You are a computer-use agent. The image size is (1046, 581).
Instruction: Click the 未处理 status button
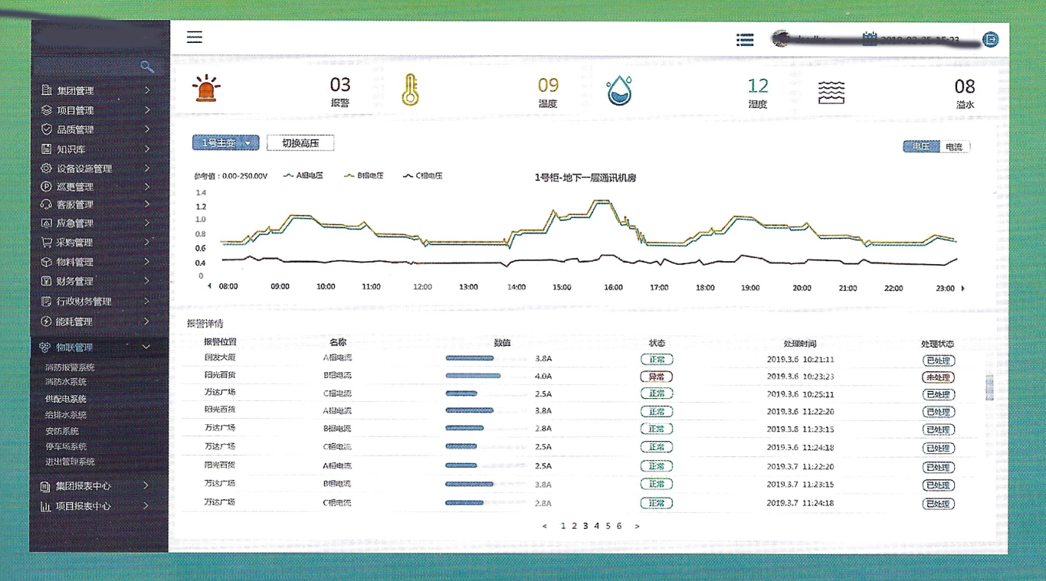938,377
